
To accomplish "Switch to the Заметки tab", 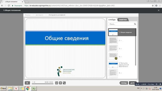I will click(x=123, y=20).
